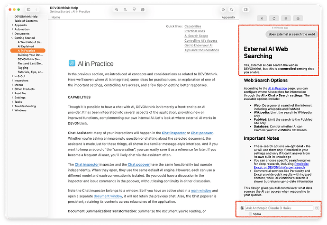Toggle the inspector panel icon at top right
The height and width of the screenshot is (225, 327).
pos(245,9)
